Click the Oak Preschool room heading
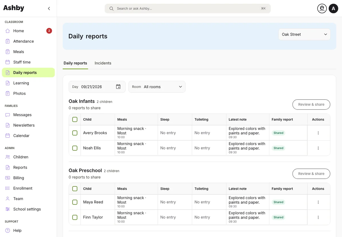 pyautogui.click(x=85, y=170)
